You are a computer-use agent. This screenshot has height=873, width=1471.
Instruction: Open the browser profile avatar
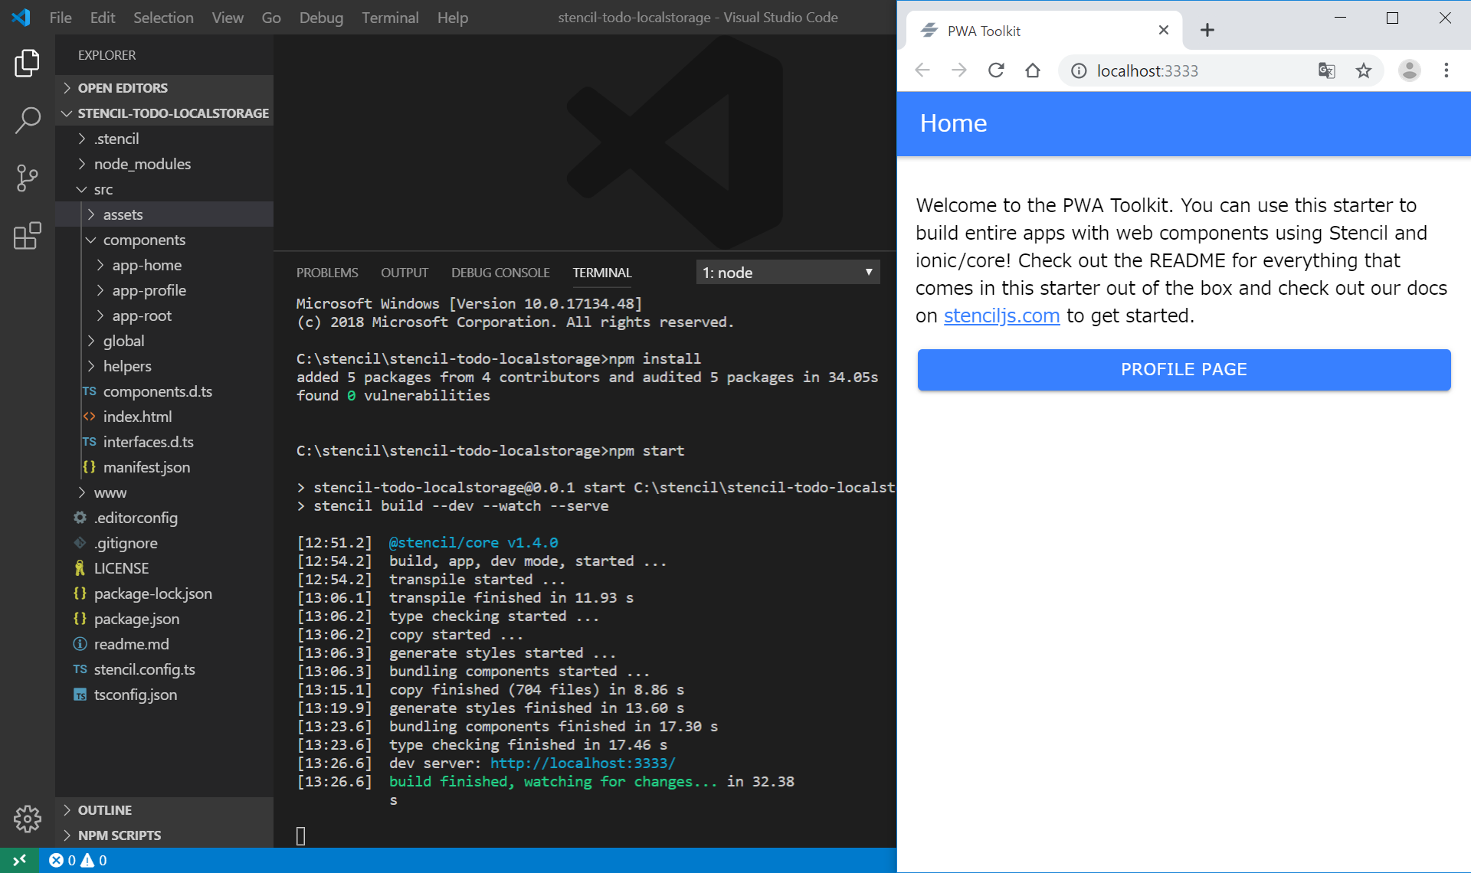coord(1409,70)
